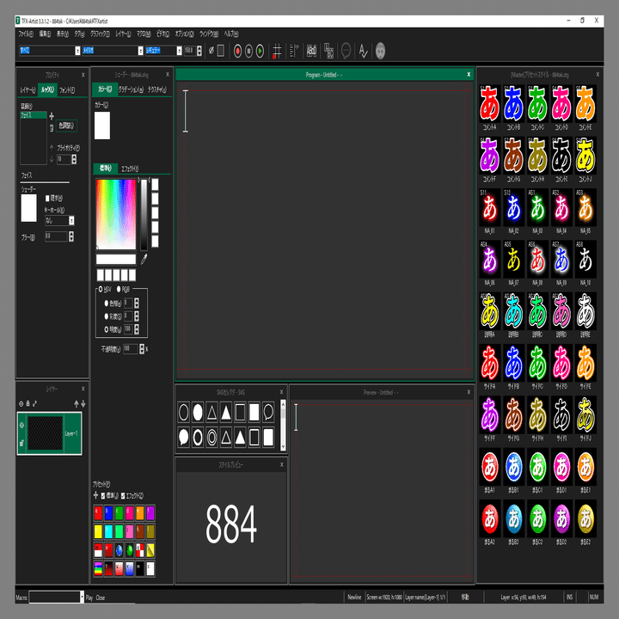619x619 pixels.
Task: Move layer down with the down arrow
Action: 83,403
